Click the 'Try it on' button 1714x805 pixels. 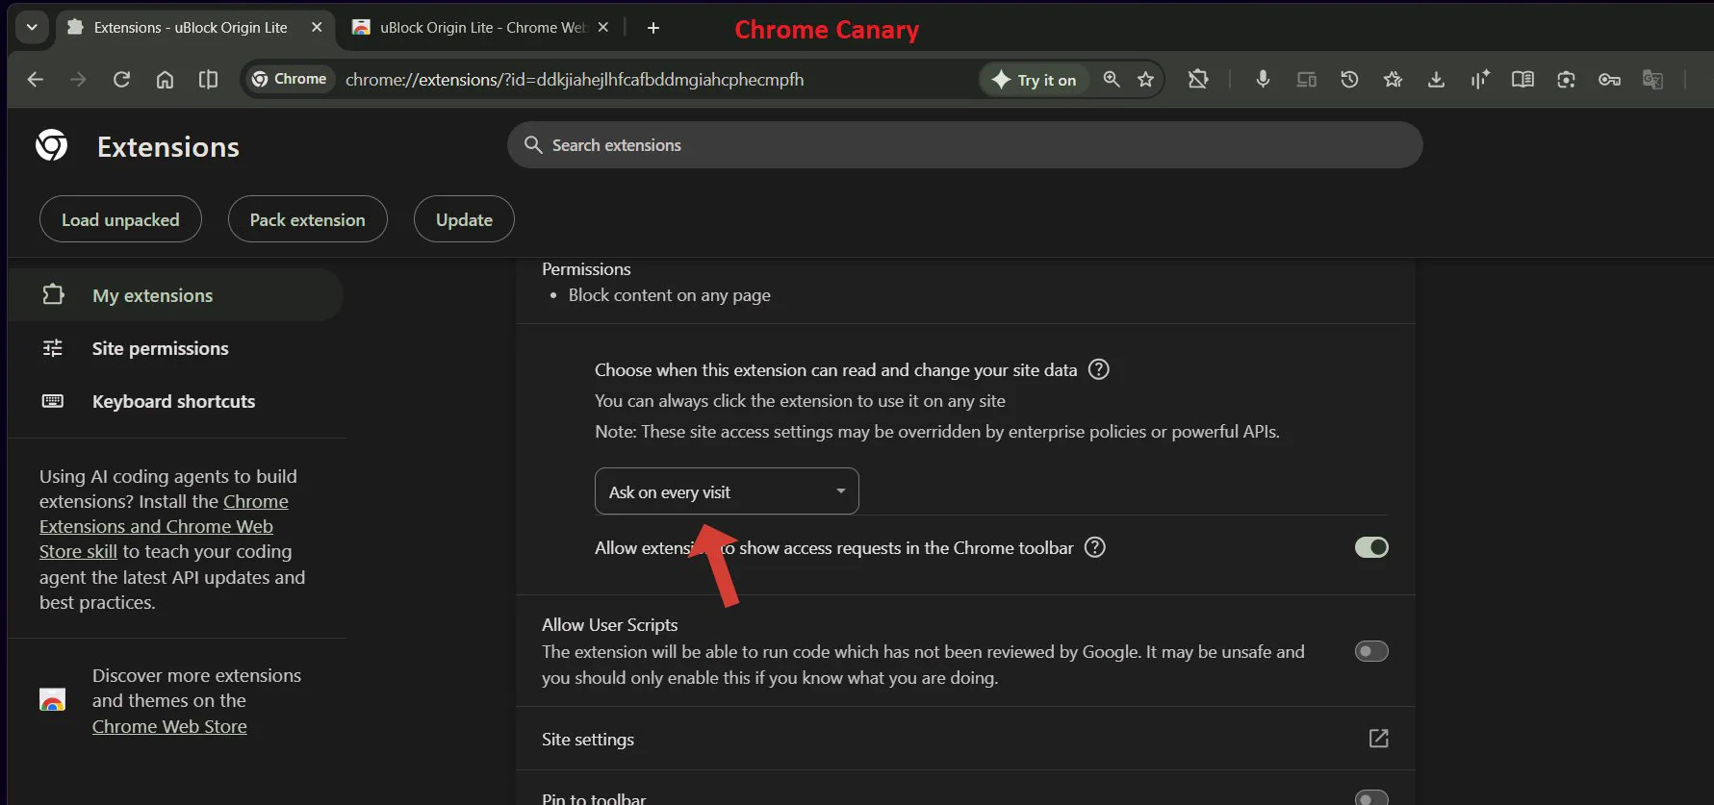point(1035,80)
